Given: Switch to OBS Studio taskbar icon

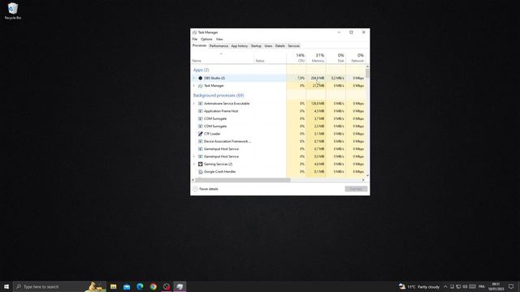Looking at the screenshot, I should click(x=167, y=286).
